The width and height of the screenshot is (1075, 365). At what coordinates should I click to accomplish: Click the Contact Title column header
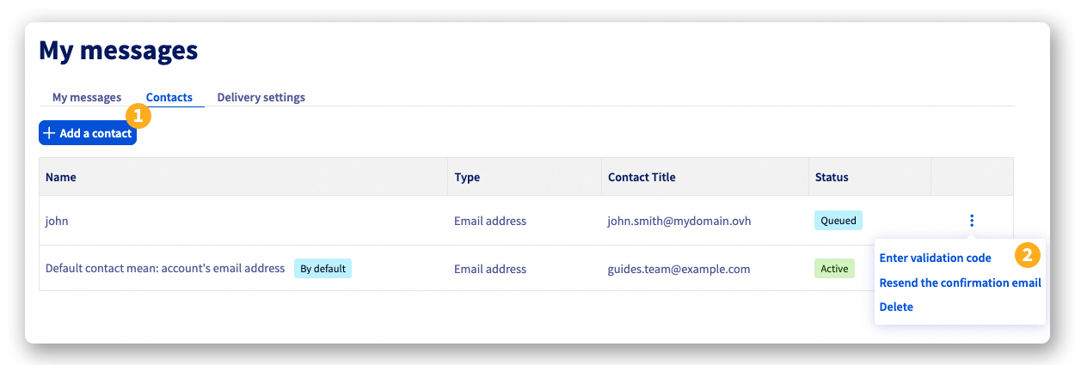642,177
